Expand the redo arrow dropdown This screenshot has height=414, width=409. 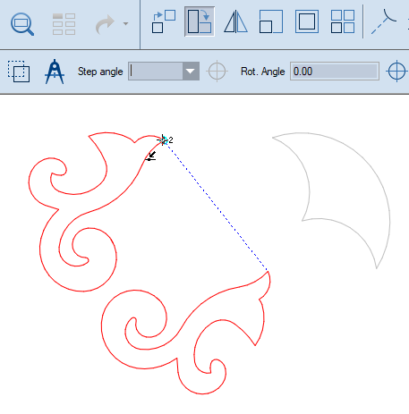pos(125,24)
